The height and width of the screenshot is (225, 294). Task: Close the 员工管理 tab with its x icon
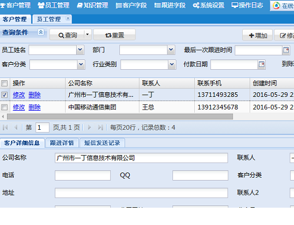(x=68, y=18)
